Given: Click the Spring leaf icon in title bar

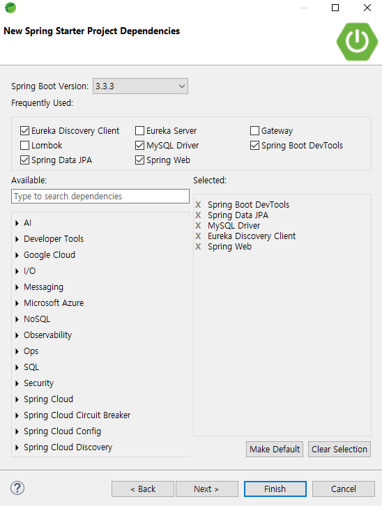Looking at the screenshot, I should 10,8.
